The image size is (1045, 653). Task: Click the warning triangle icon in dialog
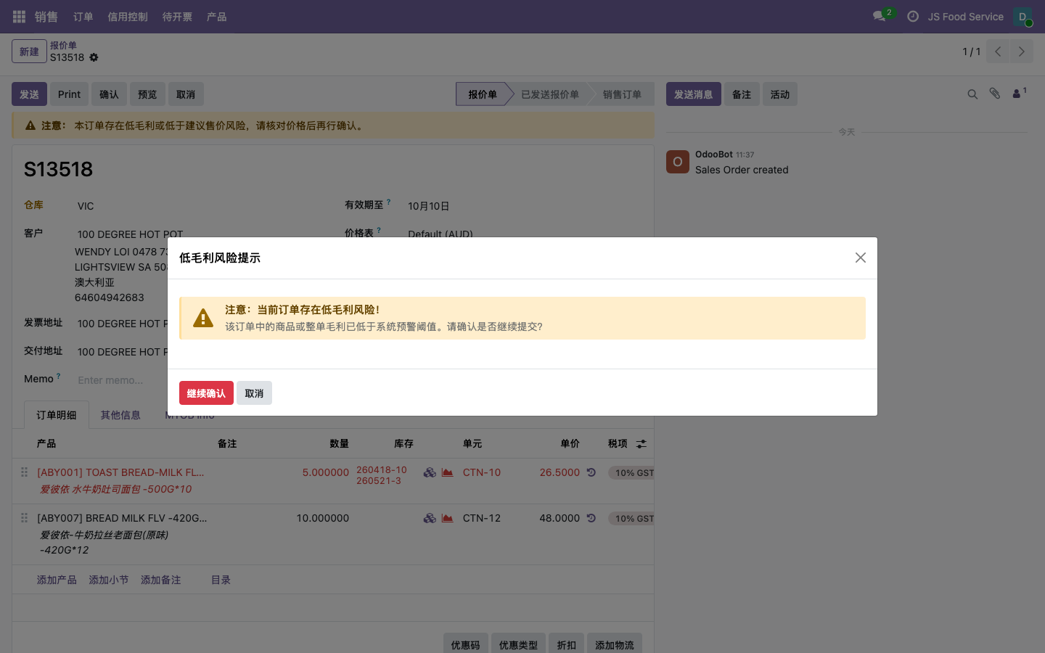tap(203, 318)
